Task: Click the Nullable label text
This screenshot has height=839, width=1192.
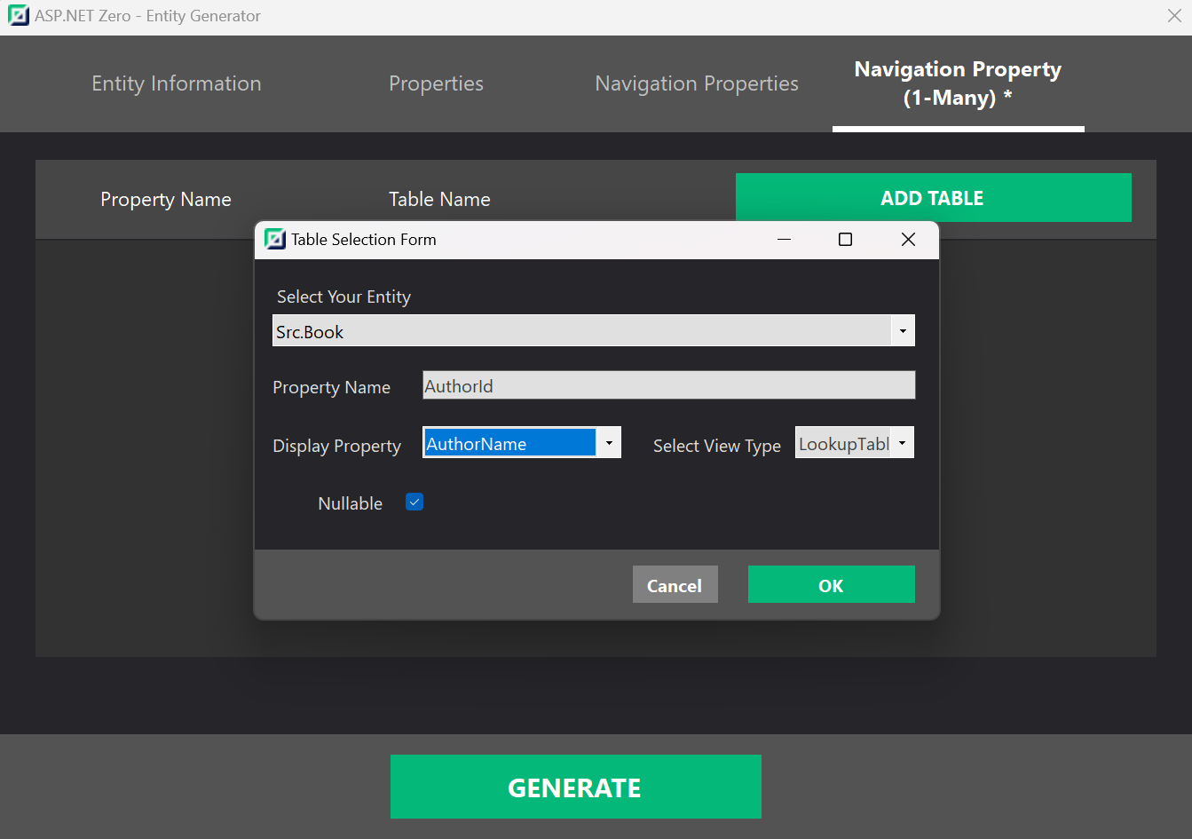Action: (351, 503)
